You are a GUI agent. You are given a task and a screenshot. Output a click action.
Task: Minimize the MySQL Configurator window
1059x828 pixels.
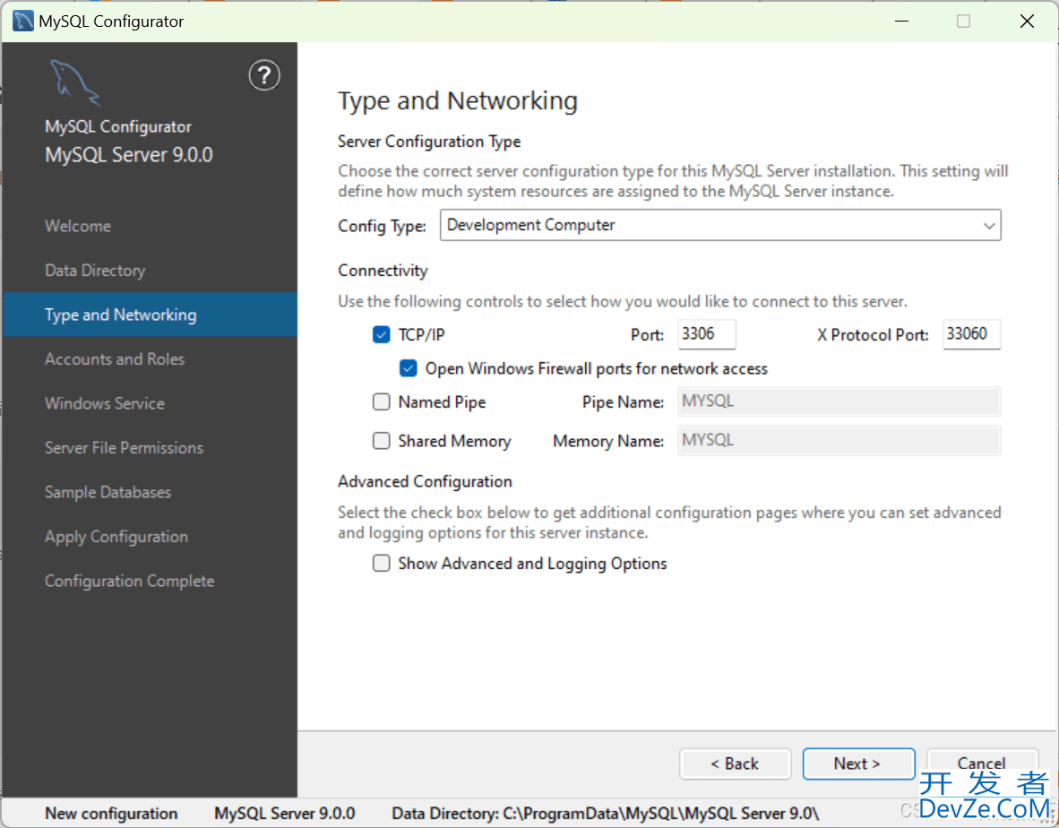[901, 21]
